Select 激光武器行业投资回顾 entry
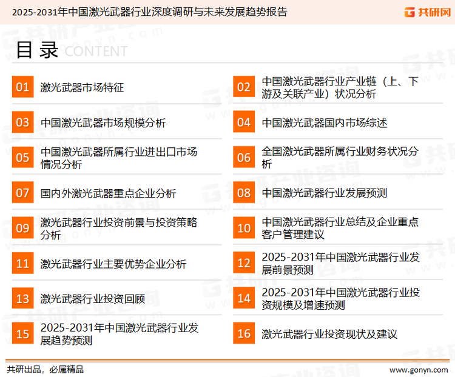This screenshot has height=377, width=455. click(x=93, y=299)
